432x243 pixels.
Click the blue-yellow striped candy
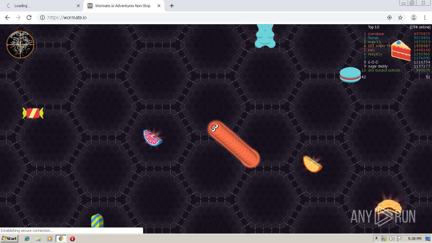97,220
